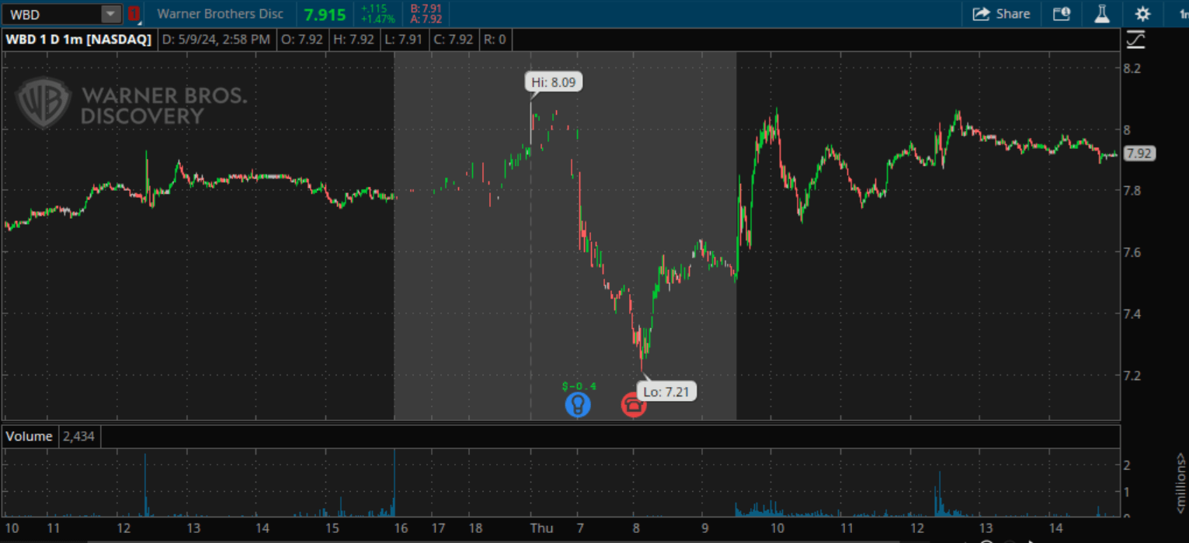Click the Thu label on the time axis

pyautogui.click(x=541, y=528)
